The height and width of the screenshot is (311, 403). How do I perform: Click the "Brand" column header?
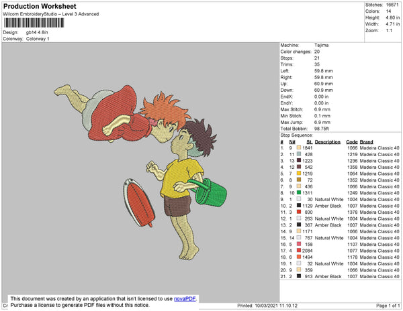pos(366,142)
